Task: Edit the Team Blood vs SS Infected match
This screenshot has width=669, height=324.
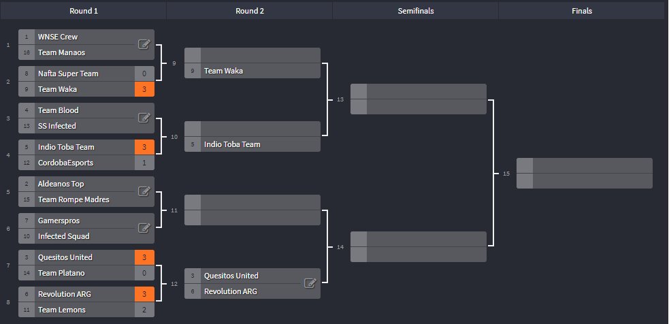Action: click(144, 118)
